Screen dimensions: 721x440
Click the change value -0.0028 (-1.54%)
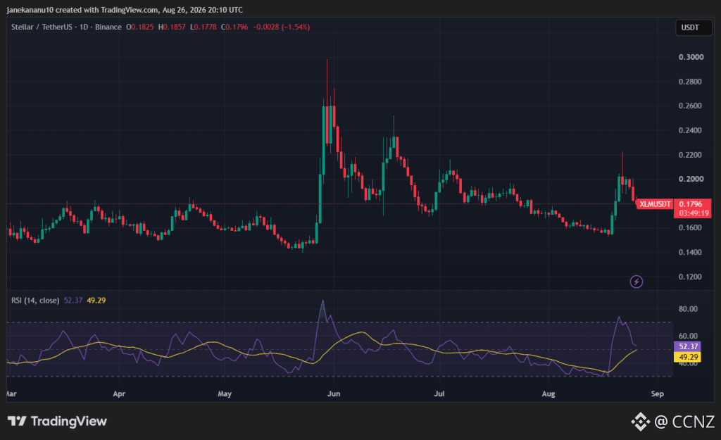[x=282, y=27]
